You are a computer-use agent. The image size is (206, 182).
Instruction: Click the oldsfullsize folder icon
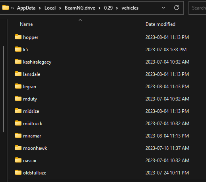(18, 172)
